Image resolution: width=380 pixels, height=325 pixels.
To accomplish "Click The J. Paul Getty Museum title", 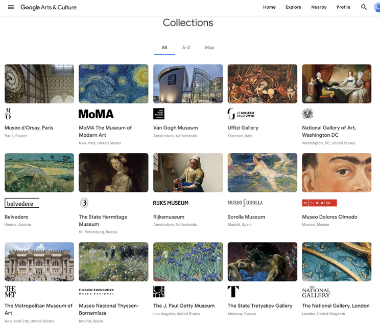I will pos(184,306).
